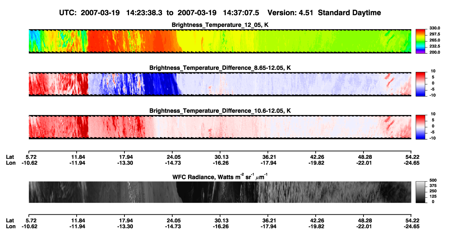This screenshot has width=457, height=234.
Task: Click the '10' tick on 10.6-12.05 colorbar
Action: coord(433,114)
